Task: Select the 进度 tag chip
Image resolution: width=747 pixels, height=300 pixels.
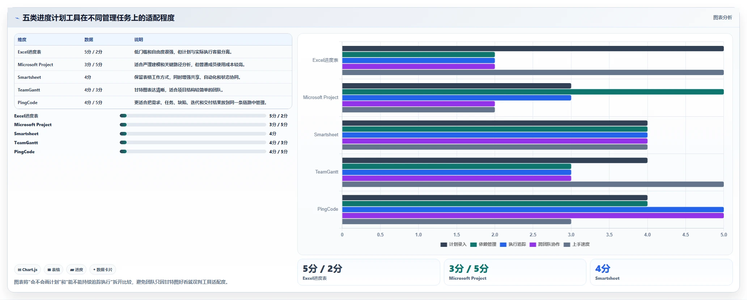Action: click(76, 270)
